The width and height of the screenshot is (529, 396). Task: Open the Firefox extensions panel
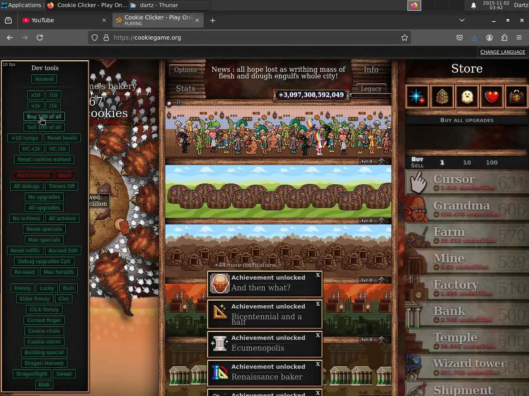click(x=504, y=38)
